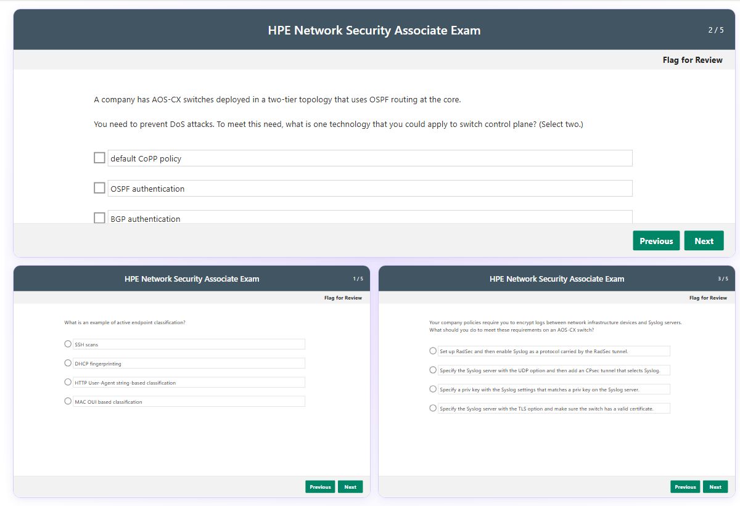Select DHCP fingerprinting radio option
Viewport: 740px width, 506px height.
68,363
